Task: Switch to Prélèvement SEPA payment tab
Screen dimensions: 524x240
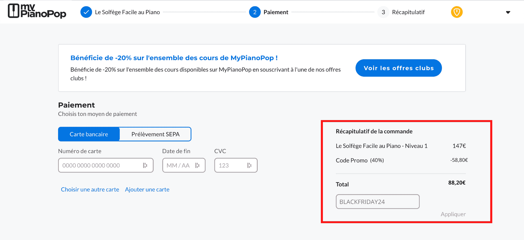Action: click(x=155, y=134)
